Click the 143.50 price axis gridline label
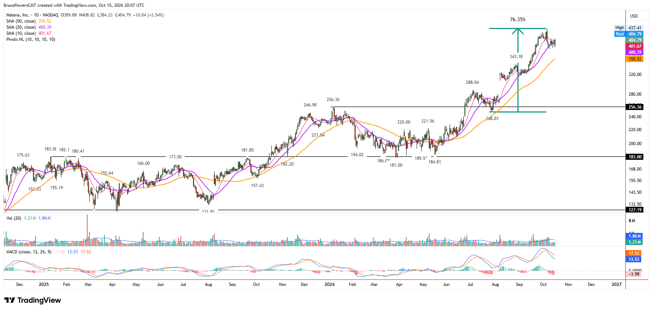Screen dimensions: 652x311 click(635, 192)
